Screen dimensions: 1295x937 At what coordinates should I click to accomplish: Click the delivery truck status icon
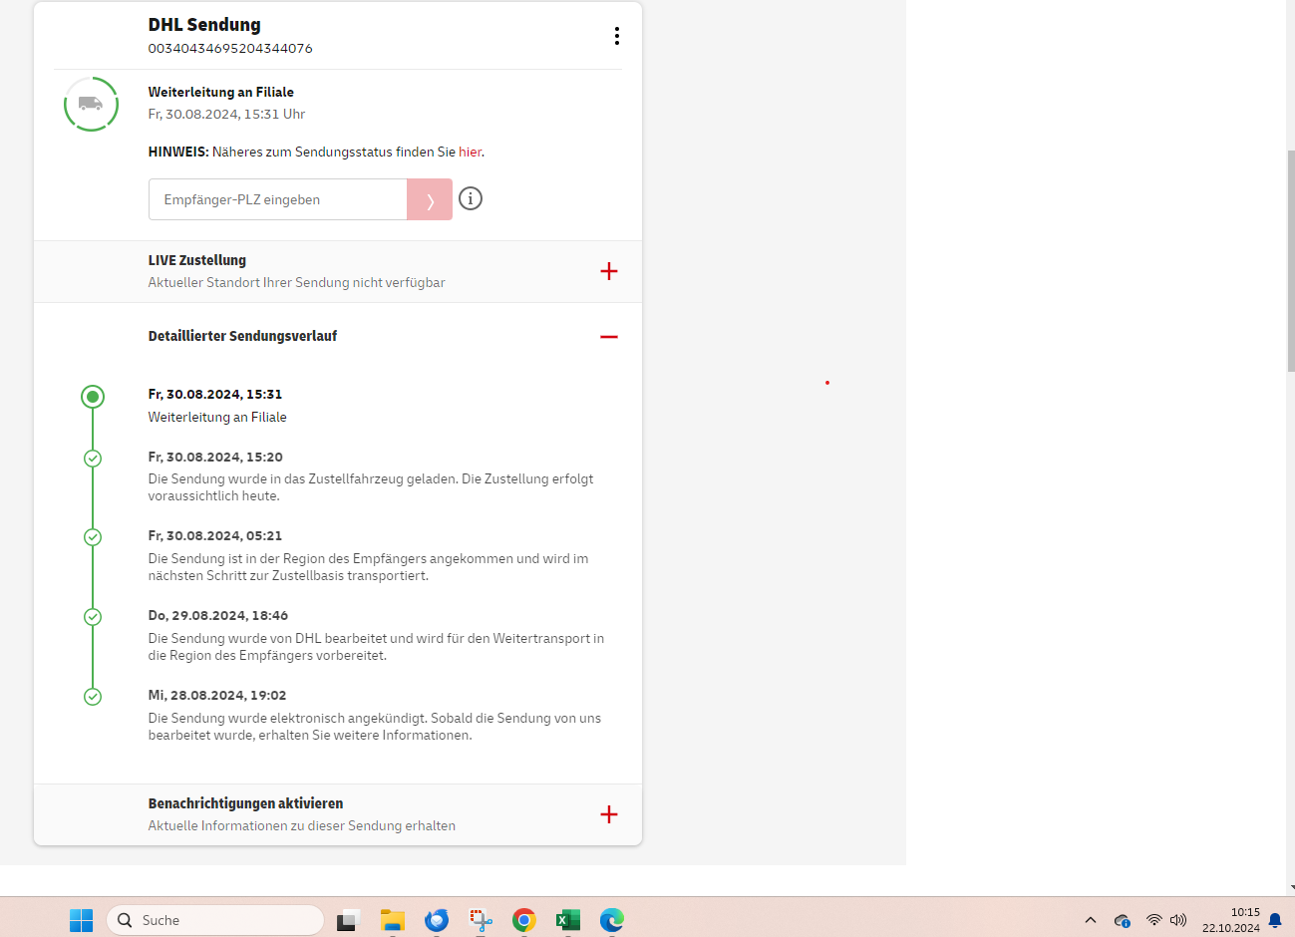[x=91, y=104]
